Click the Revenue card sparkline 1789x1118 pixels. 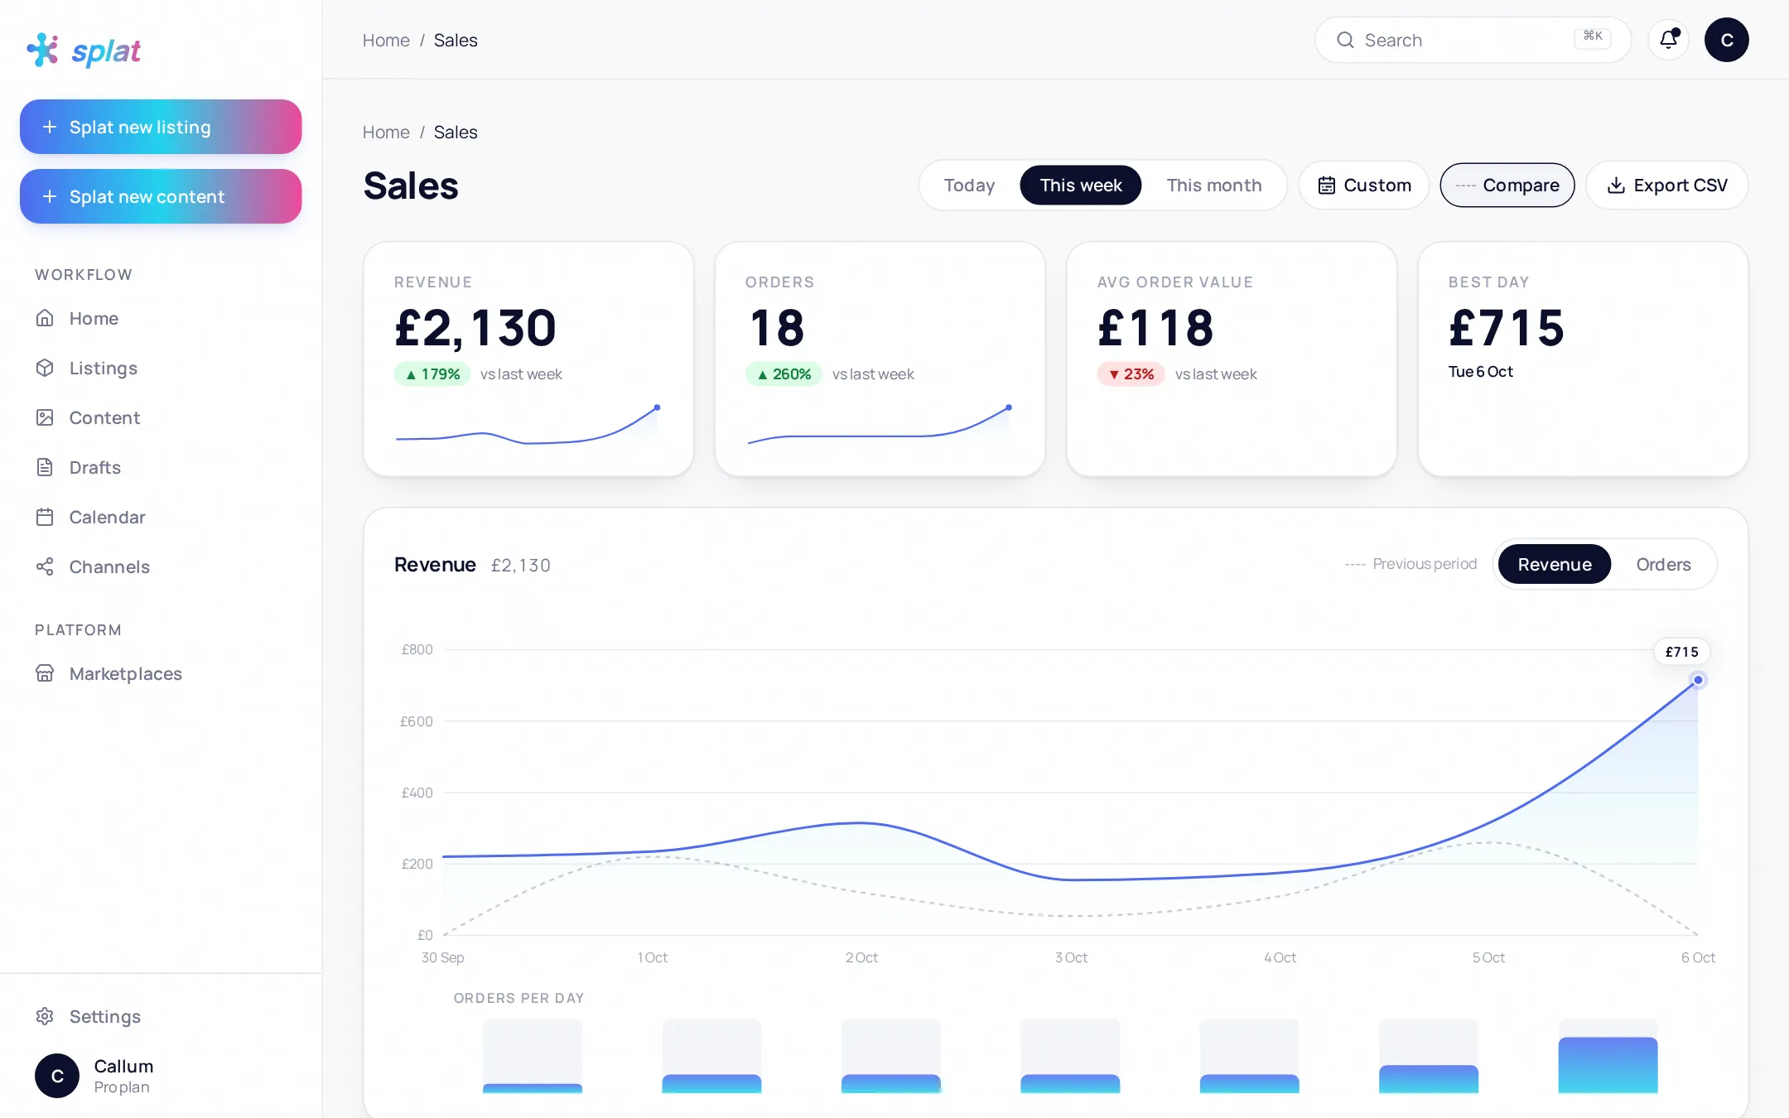pyautogui.click(x=528, y=424)
